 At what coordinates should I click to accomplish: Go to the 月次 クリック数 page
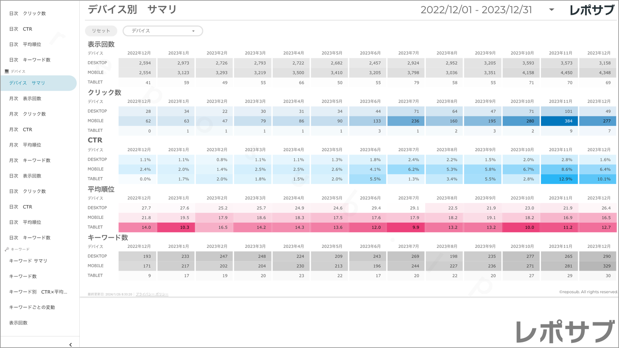[x=27, y=114]
